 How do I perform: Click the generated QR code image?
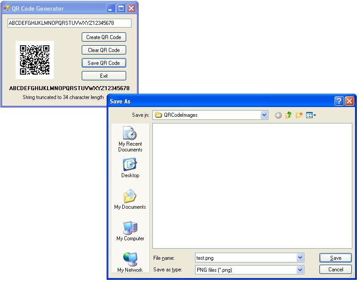point(35,60)
